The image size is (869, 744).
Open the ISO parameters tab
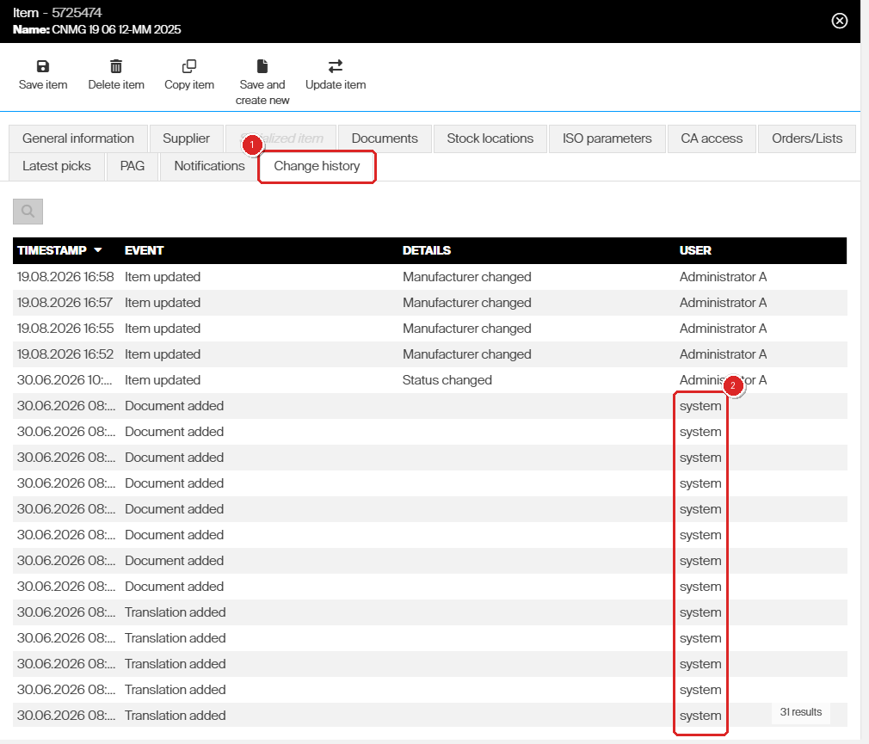(607, 138)
